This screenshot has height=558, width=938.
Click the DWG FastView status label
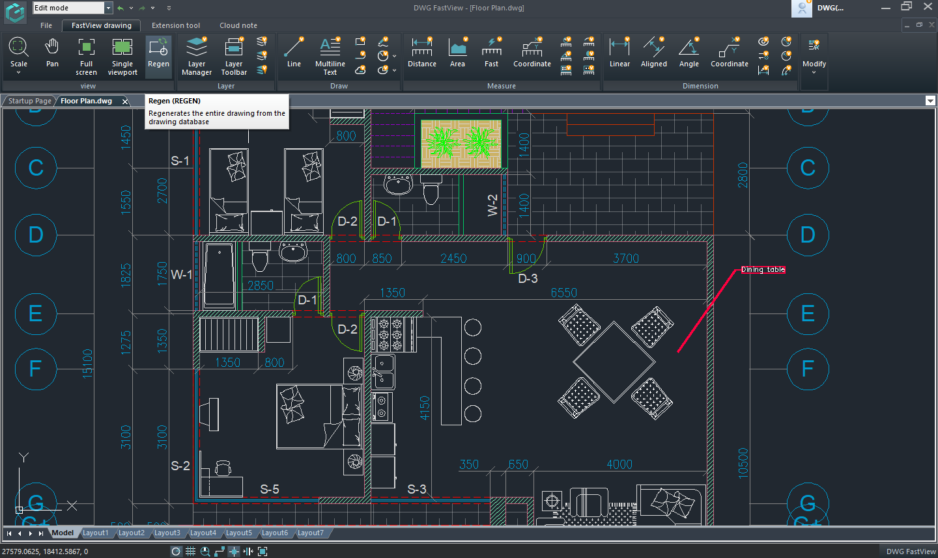point(911,551)
